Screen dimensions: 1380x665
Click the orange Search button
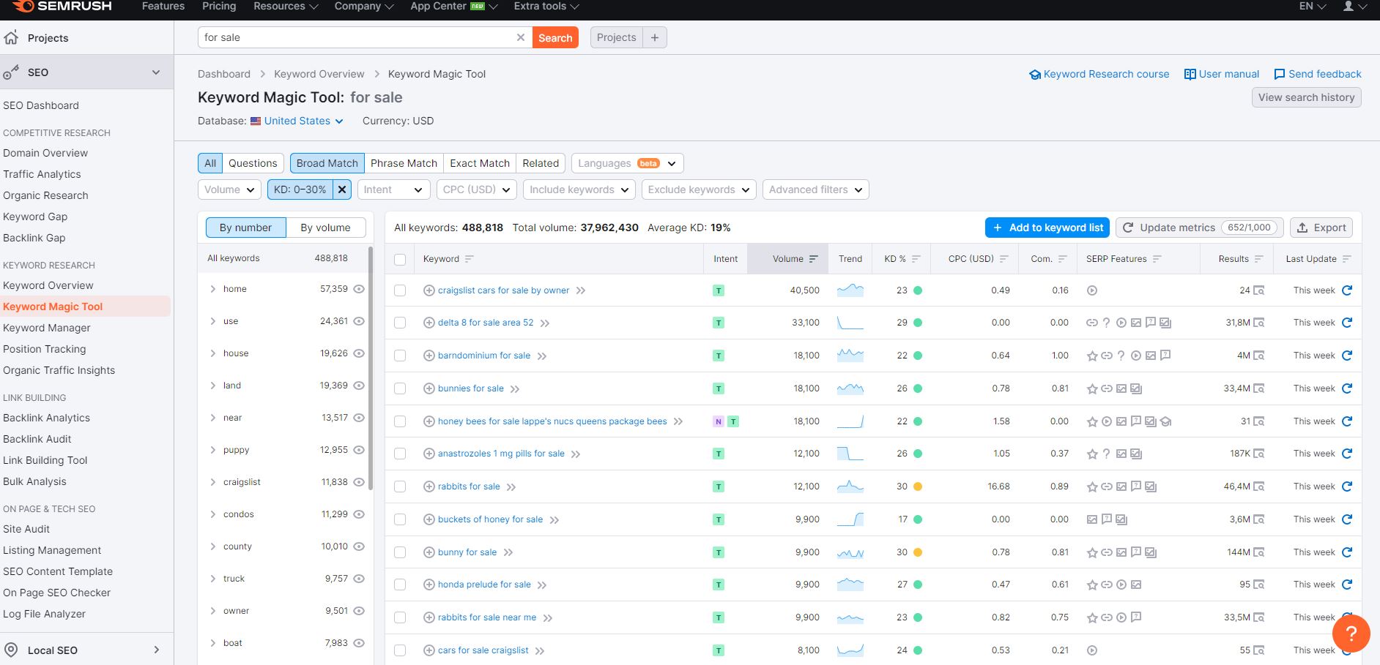pyautogui.click(x=555, y=37)
